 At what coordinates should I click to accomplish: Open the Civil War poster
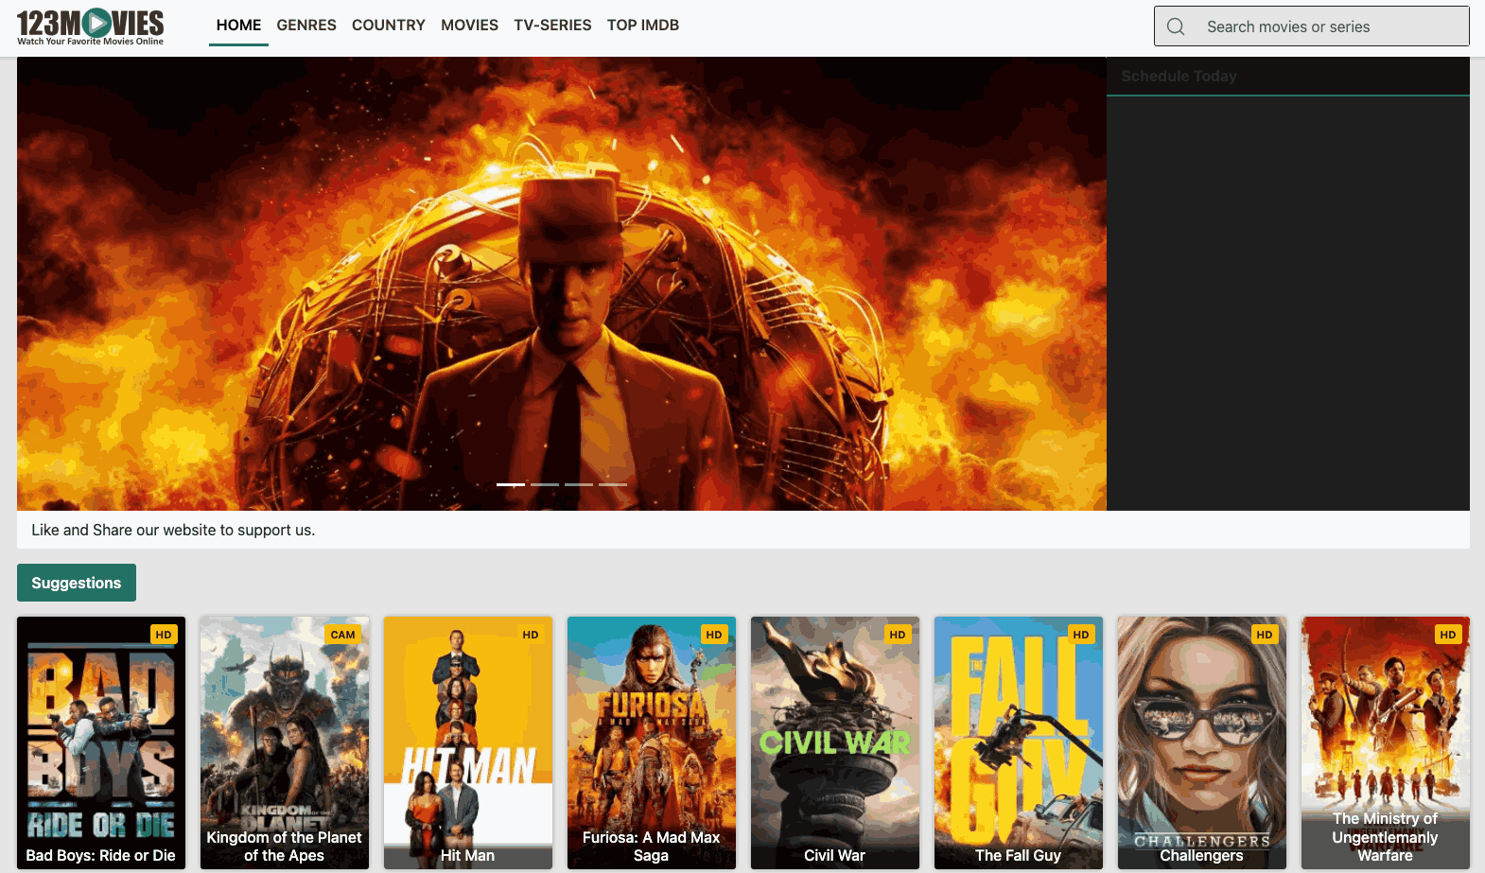[835, 742]
